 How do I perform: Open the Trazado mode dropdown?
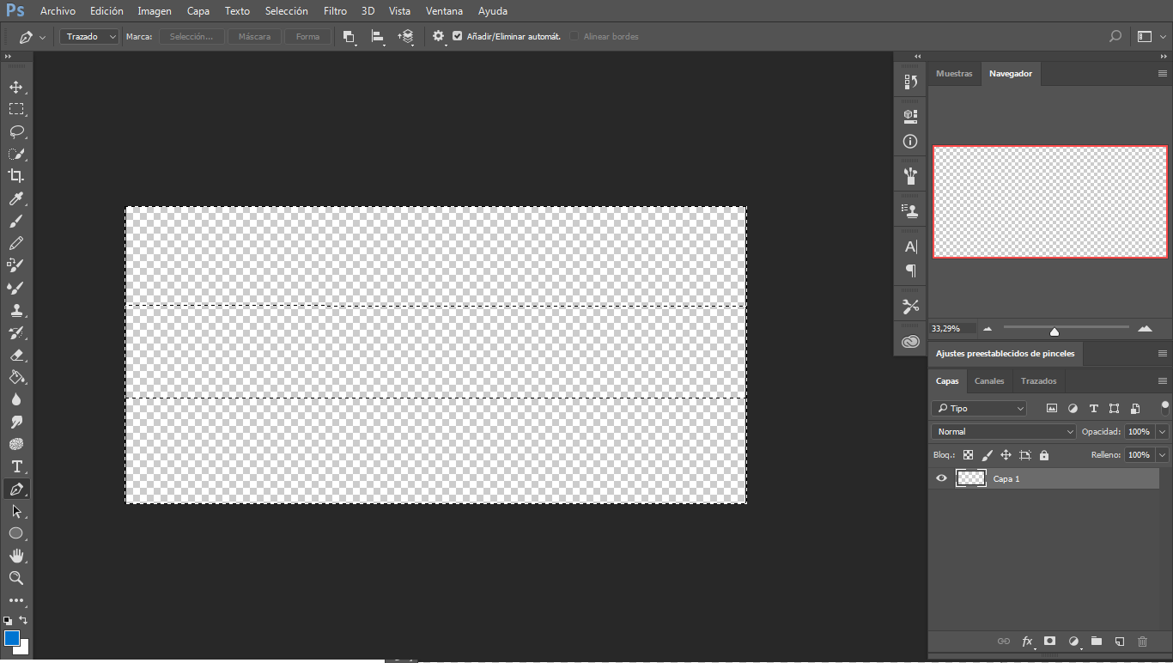coord(89,37)
